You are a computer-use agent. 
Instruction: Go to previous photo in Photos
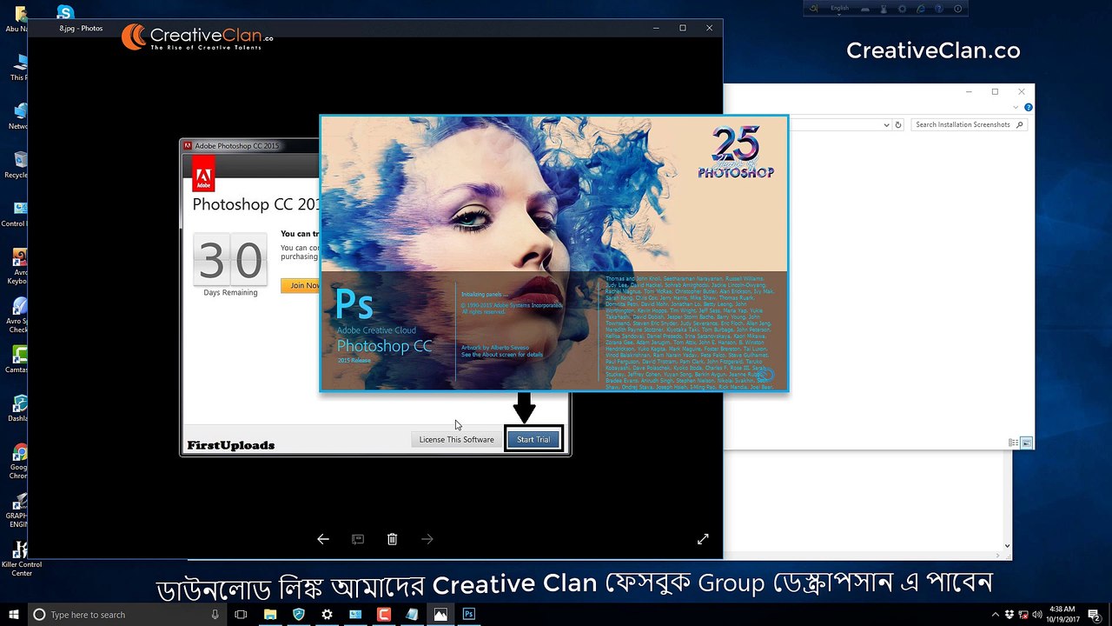point(323,539)
